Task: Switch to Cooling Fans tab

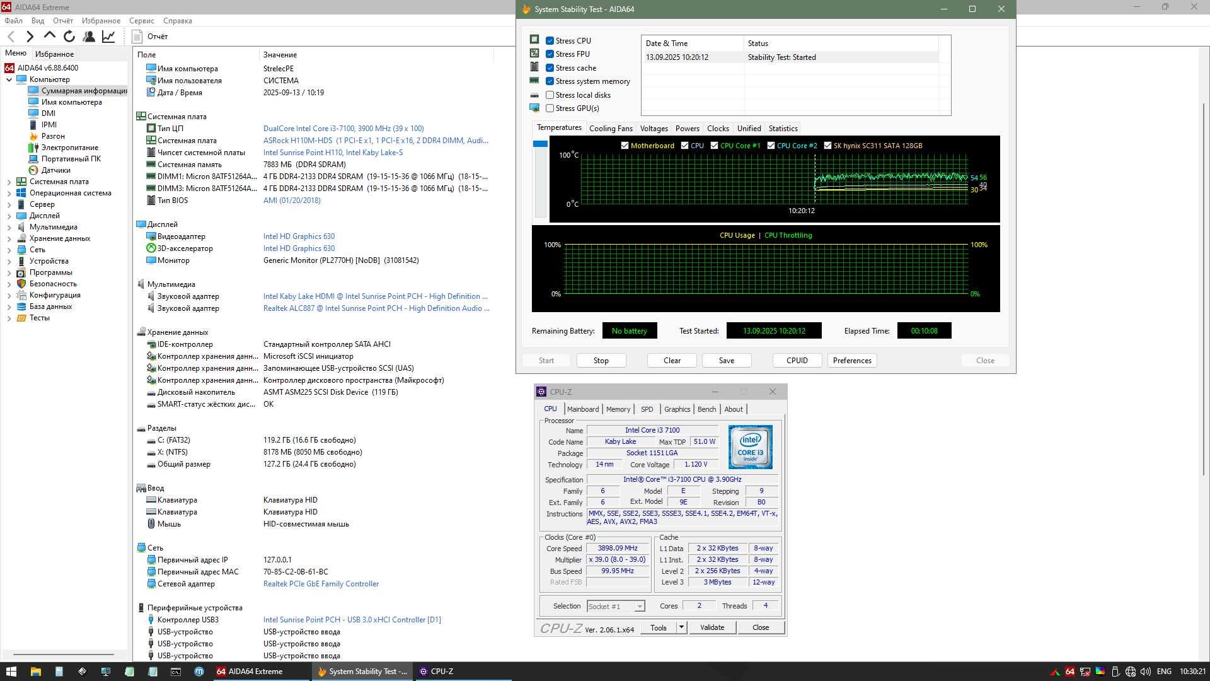Action: (611, 129)
